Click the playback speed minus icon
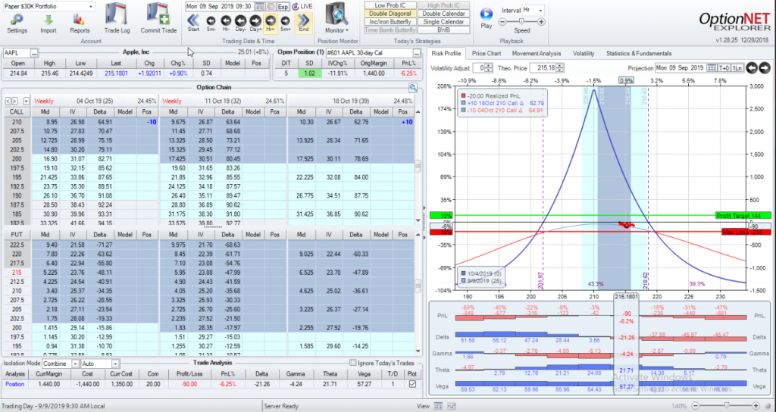The width and height of the screenshot is (776, 412). 502,22
